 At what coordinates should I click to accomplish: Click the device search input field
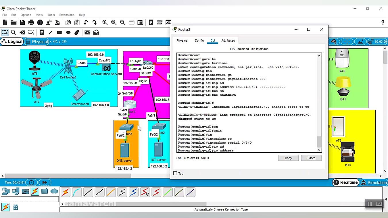(30, 199)
